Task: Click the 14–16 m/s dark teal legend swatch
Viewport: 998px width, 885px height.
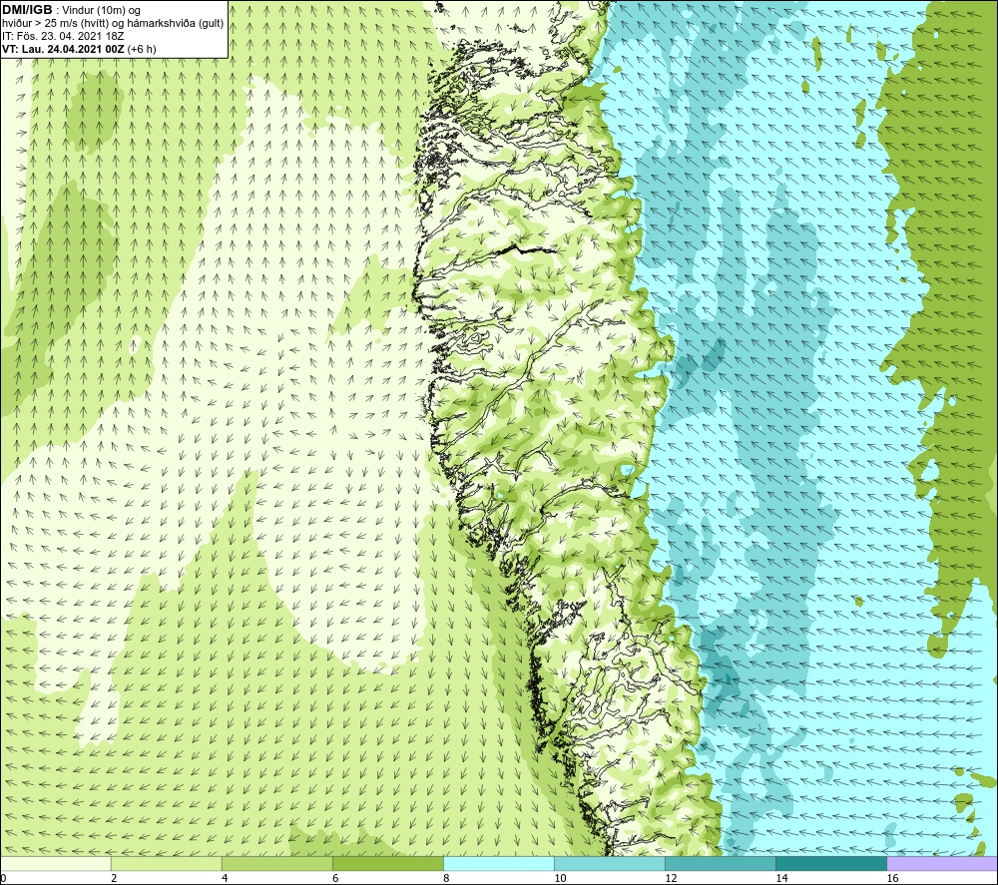Action: click(830, 863)
